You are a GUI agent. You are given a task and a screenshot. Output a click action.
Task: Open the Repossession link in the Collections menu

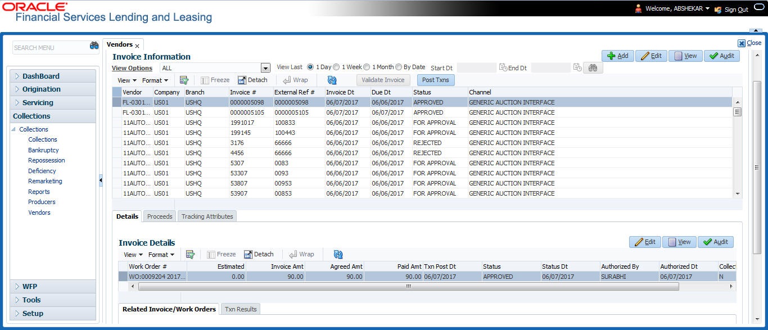click(47, 160)
